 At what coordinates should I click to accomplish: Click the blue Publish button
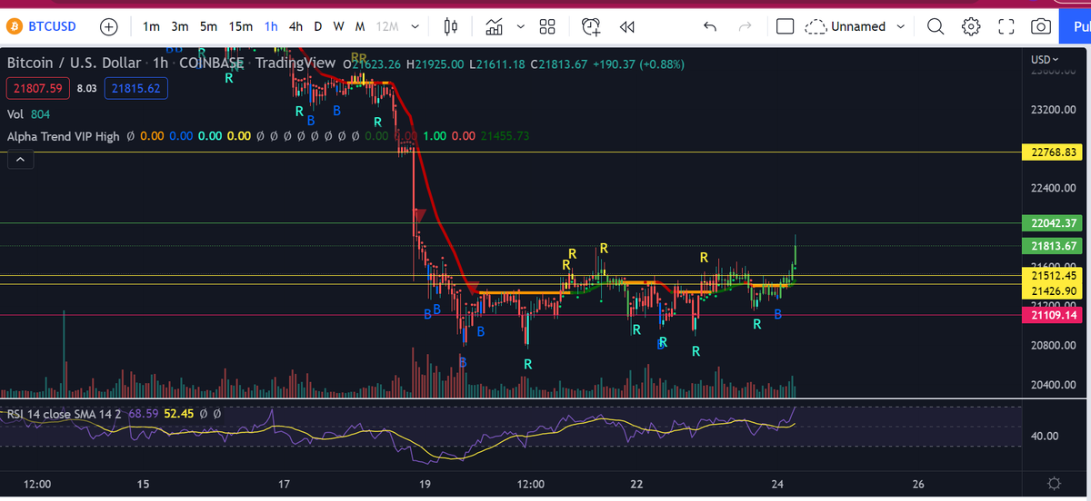(1076, 26)
